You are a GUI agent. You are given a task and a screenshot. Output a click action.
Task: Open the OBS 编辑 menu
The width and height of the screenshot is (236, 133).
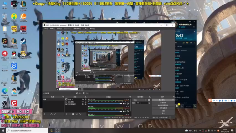53,28
